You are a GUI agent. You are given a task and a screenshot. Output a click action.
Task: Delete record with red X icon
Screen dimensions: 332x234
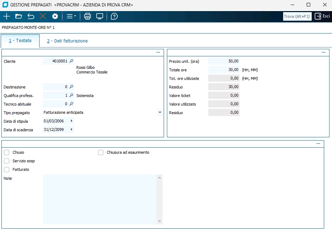[43, 16]
